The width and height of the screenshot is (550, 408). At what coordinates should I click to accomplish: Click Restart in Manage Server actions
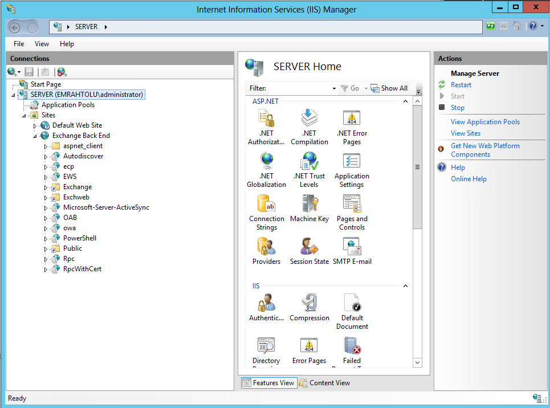(461, 85)
